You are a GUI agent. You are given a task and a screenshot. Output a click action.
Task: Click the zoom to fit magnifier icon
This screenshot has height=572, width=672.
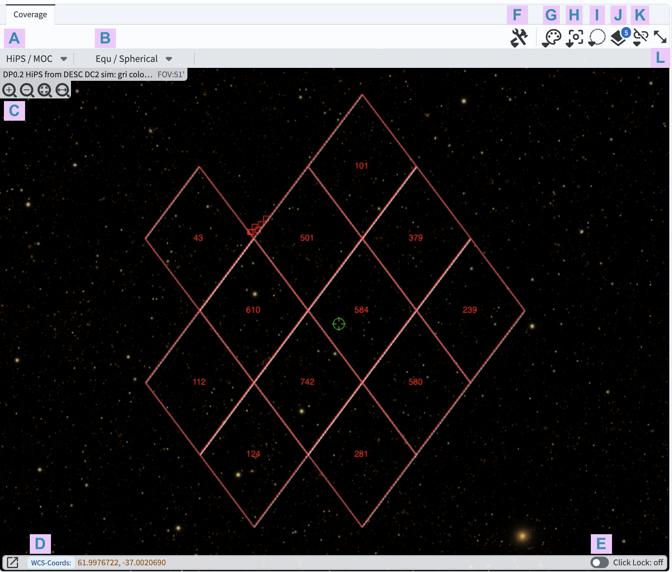point(45,90)
